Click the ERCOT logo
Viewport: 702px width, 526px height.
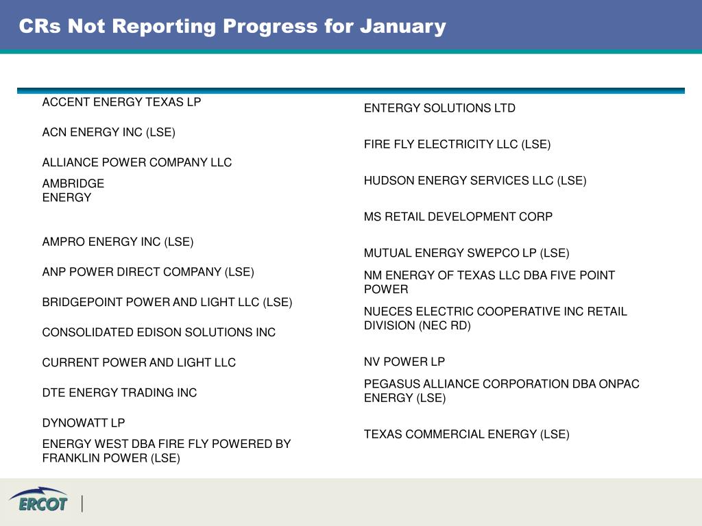[38, 499]
